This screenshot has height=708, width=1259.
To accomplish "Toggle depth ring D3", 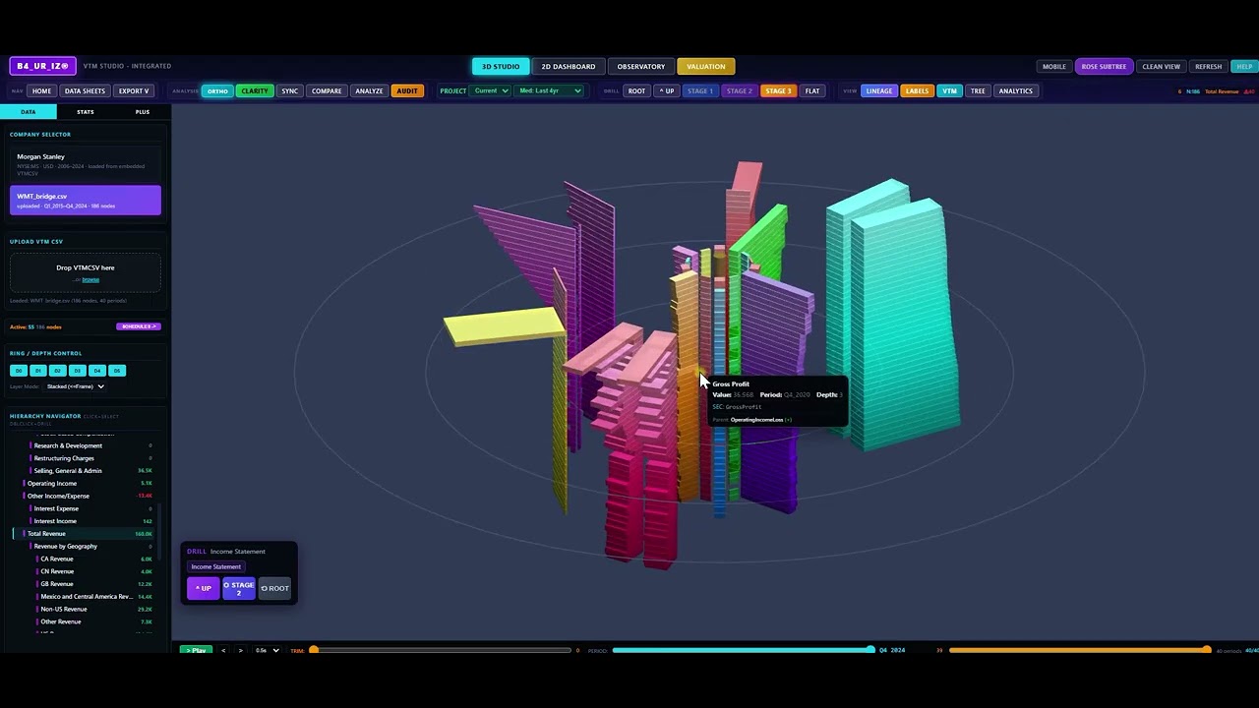I will 77,371.
